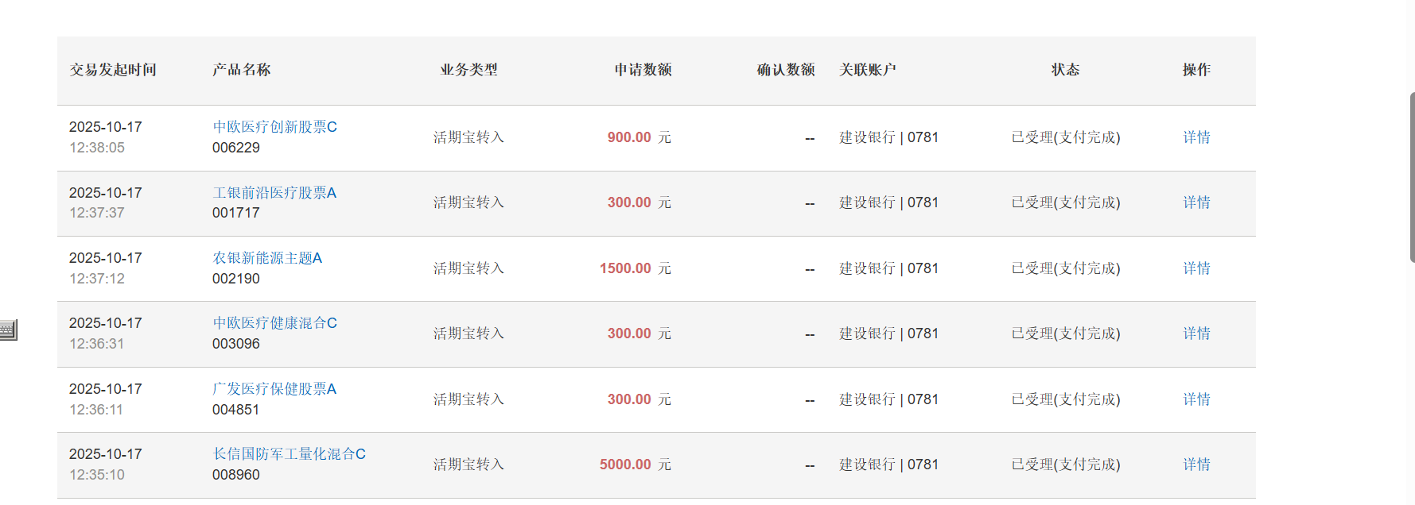The width and height of the screenshot is (1415, 505).
Task: Click fund code 008960 in the last row
Action: pyautogui.click(x=236, y=475)
